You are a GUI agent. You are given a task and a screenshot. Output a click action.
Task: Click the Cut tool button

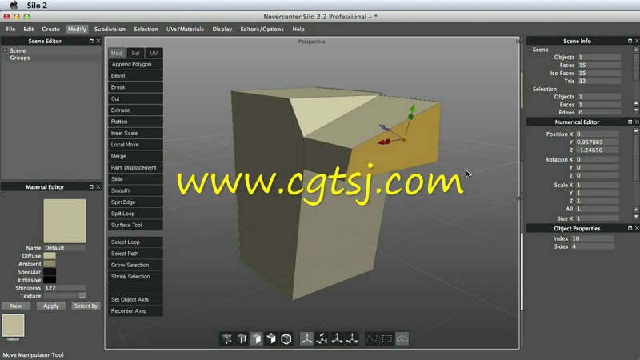click(x=135, y=98)
